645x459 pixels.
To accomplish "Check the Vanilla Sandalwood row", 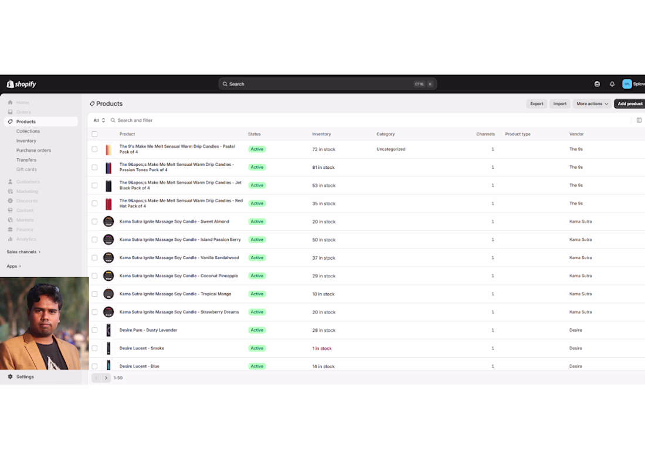I will [94, 258].
